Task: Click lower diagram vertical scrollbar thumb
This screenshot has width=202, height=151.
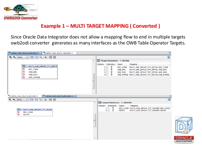Action: [95, 120]
